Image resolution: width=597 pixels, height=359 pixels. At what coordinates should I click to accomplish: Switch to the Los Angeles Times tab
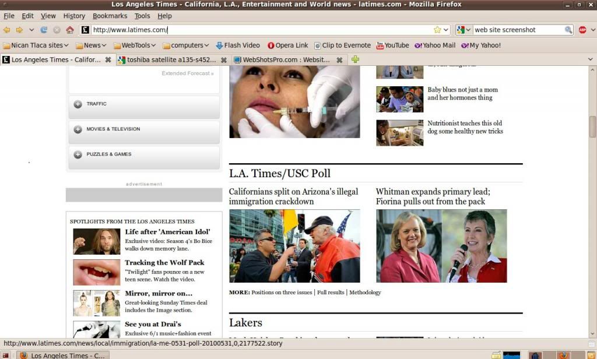coord(57,60)
